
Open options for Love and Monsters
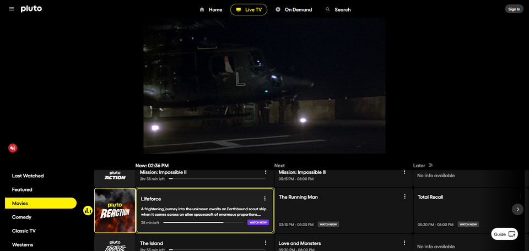pos(404,243)
